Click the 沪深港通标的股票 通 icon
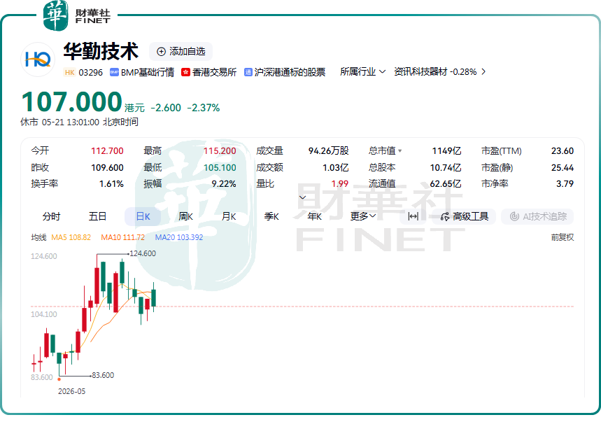Viewport: 601px width, 429px height. 248,72
